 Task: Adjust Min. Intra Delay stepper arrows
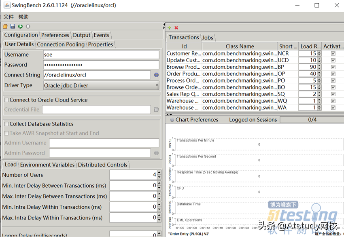coord(159,207)
